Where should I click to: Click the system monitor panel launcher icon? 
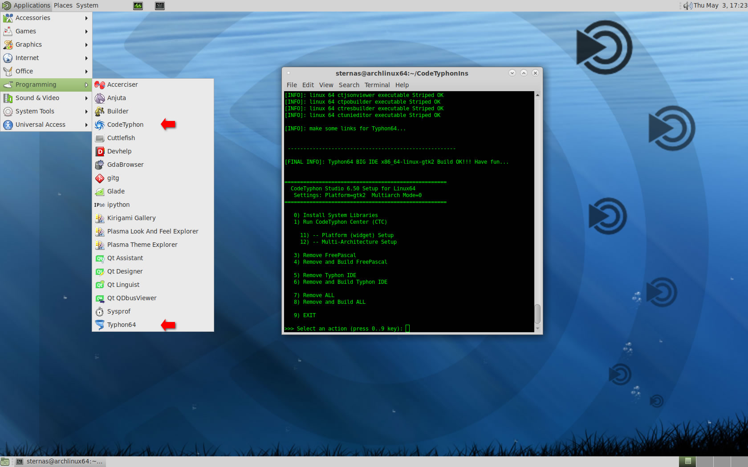pyautogui.click(x=138, y=6)
